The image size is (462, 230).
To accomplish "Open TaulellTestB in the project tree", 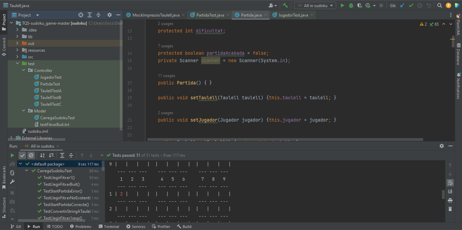I will 50,98.
